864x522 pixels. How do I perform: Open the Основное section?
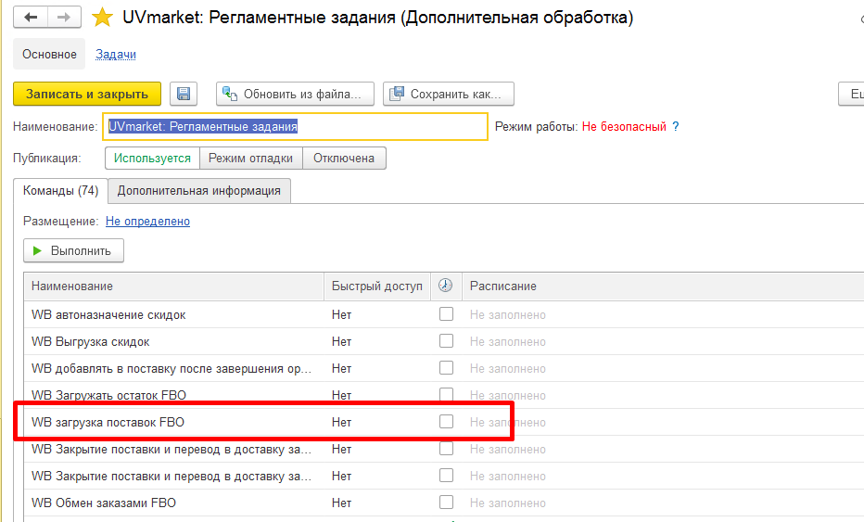(49, 54)
